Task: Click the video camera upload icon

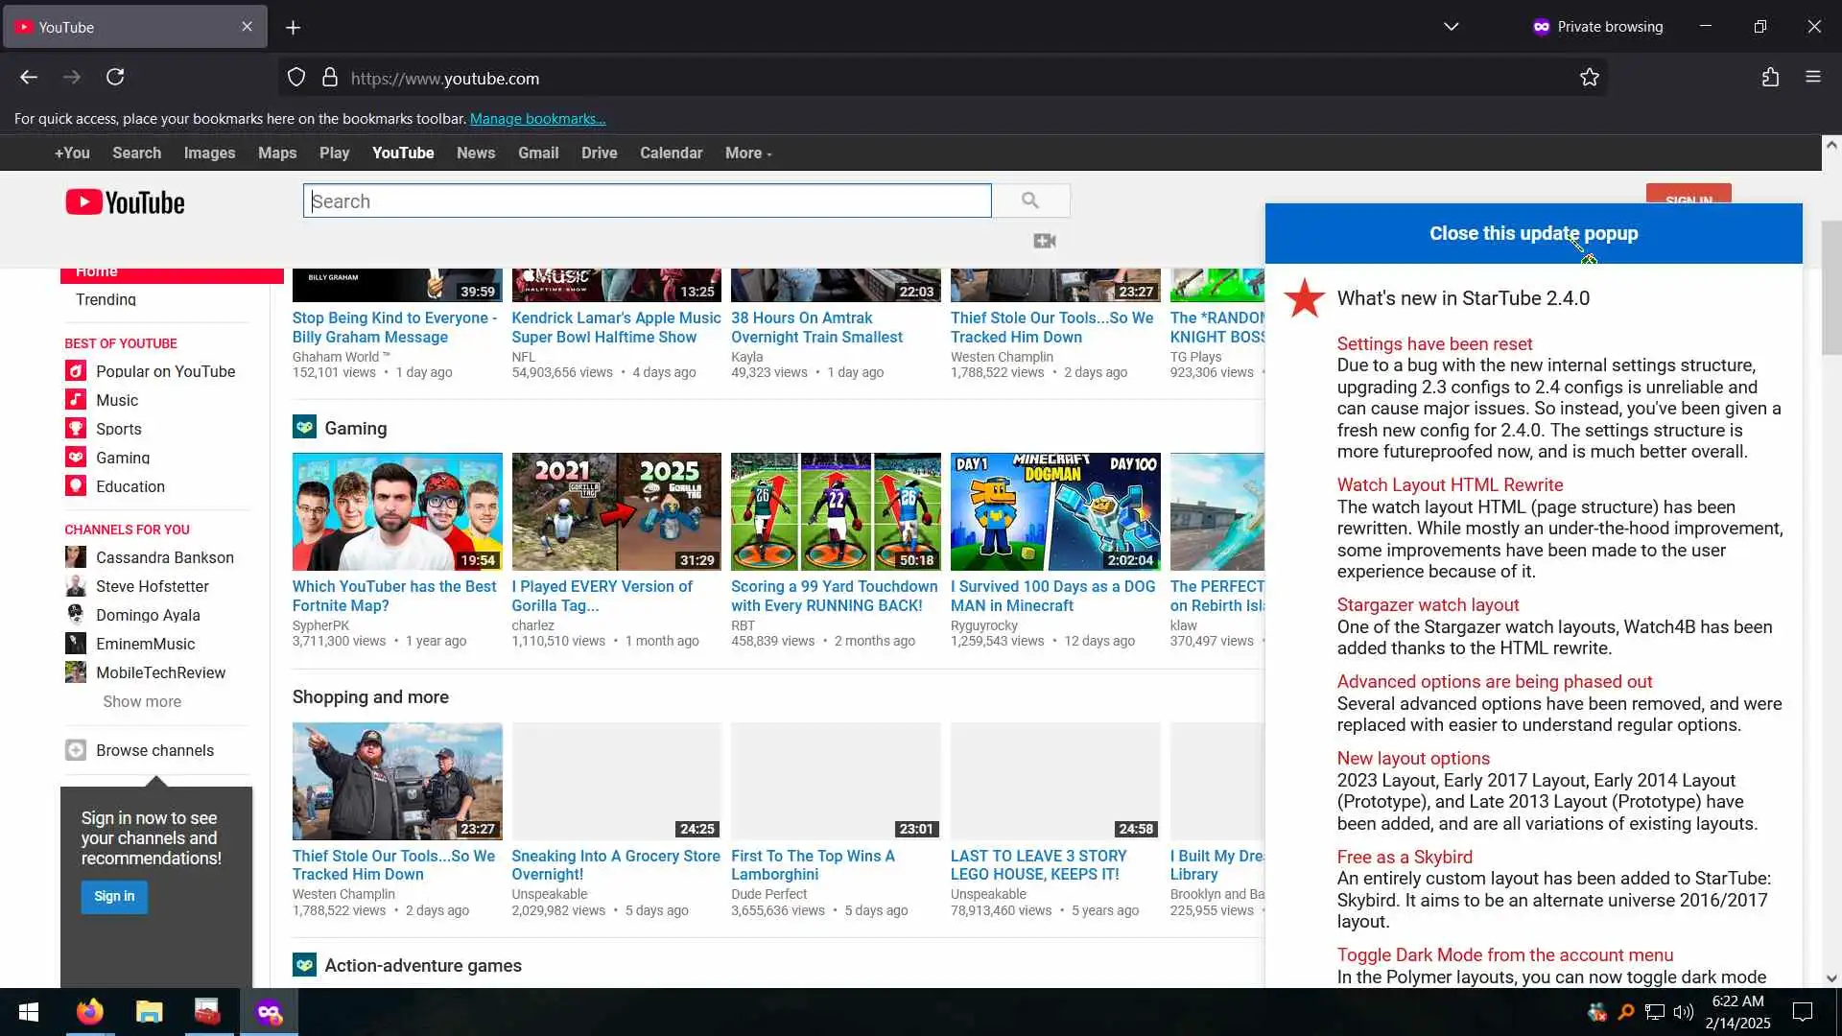Action: click(x=1044, y=241)
